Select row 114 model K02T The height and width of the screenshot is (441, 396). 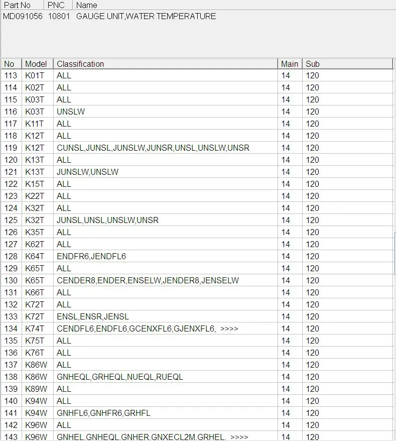pos(35,88)
